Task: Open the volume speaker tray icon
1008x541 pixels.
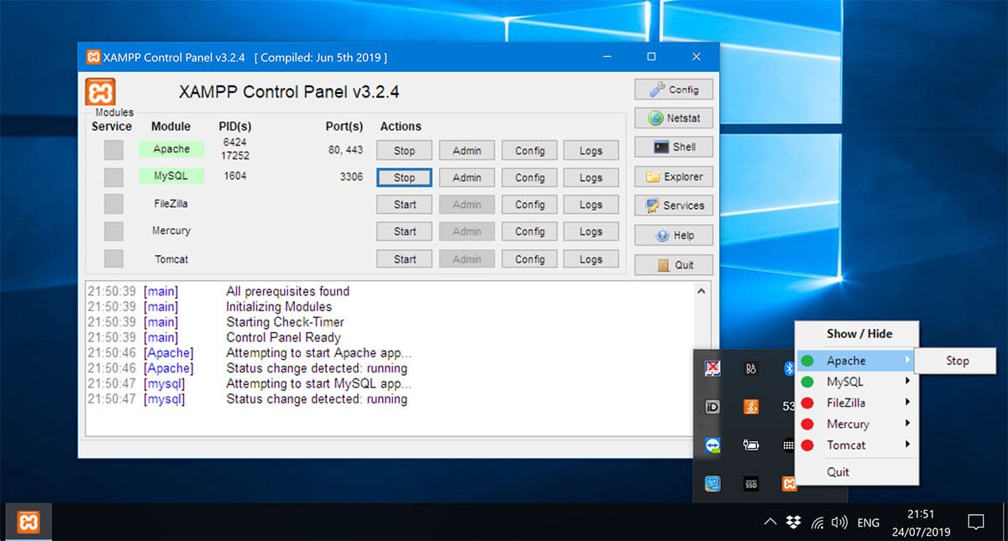Action: (839, 523)
